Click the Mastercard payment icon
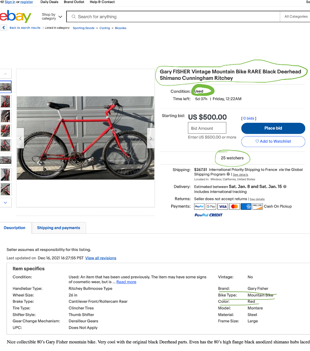The image size is (310, 351). pos(234,206)
